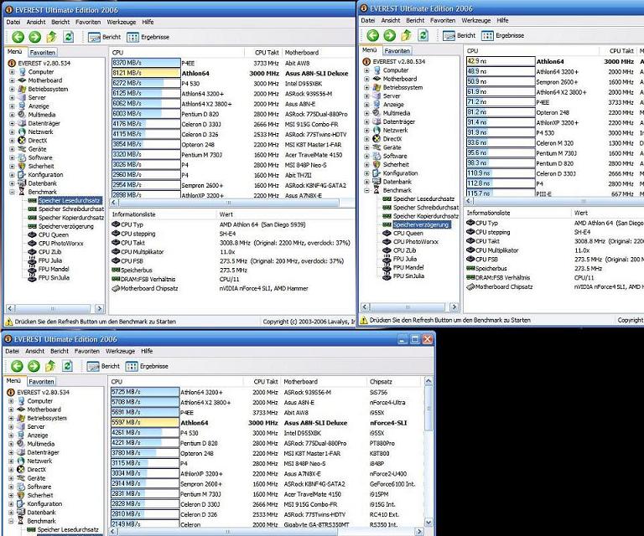Select FPU SinJulia in top-right window tree

point(408,276)
